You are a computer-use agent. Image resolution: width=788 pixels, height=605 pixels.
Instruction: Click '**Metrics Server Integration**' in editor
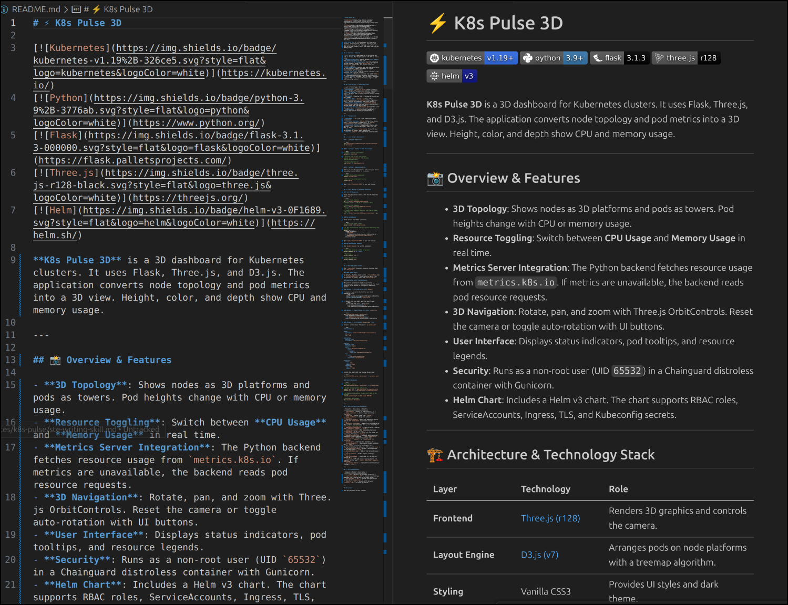tap(127, 447)
